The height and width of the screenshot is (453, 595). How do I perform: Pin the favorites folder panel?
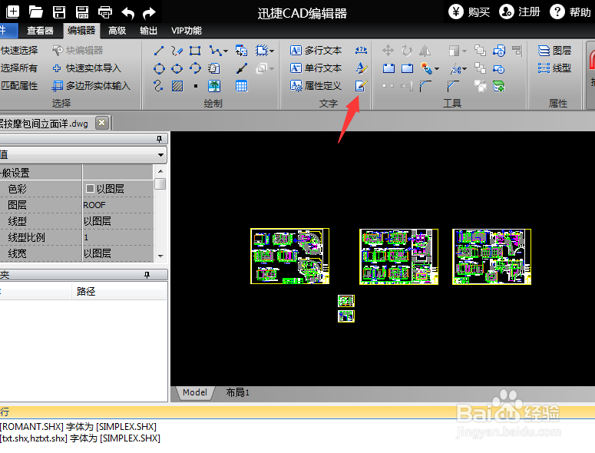point(147,275)
